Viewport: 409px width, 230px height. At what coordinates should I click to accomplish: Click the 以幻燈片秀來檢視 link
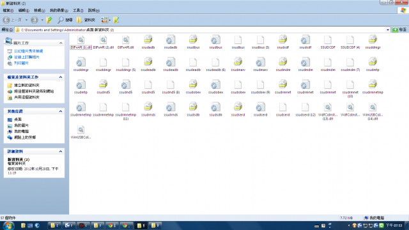pyautogui.click(x=28, y=51)
